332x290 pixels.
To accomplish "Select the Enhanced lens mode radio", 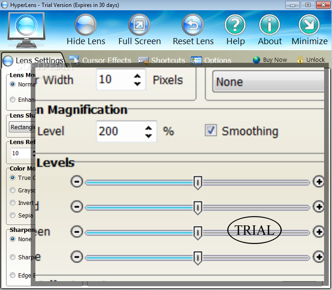I will point(13,99).
